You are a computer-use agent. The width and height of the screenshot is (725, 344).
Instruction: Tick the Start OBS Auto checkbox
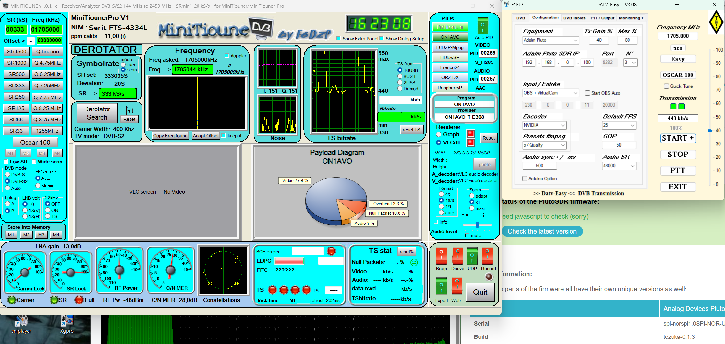(587, 93)
